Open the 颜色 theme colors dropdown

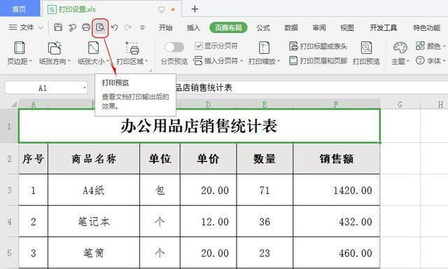coord(430,46)
